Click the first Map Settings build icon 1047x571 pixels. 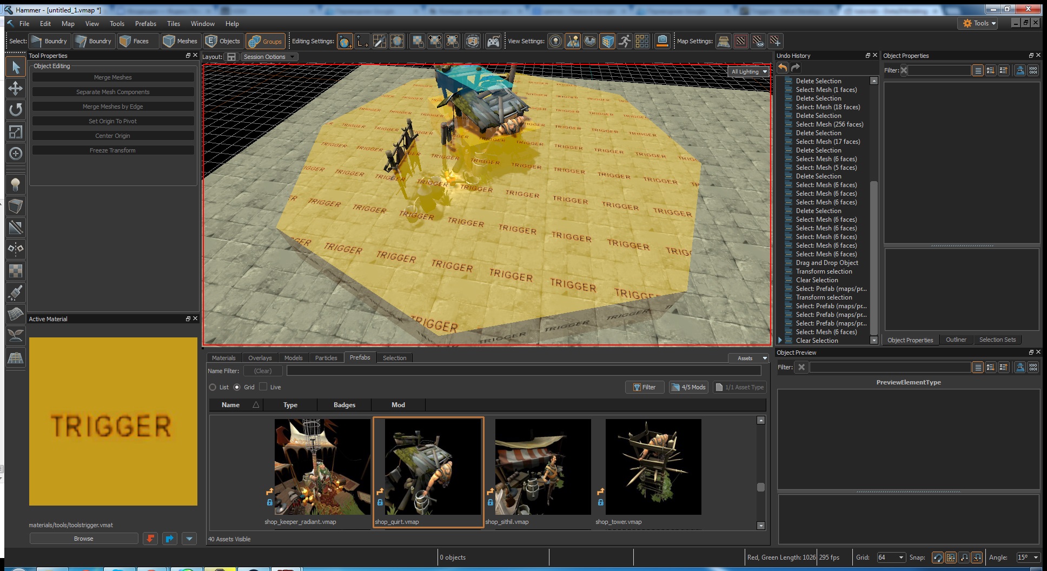[x=724, y=41]
